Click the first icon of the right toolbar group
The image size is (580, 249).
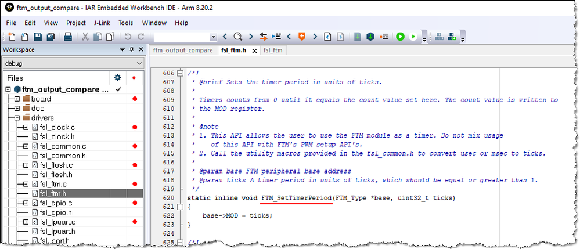[439, 37]
